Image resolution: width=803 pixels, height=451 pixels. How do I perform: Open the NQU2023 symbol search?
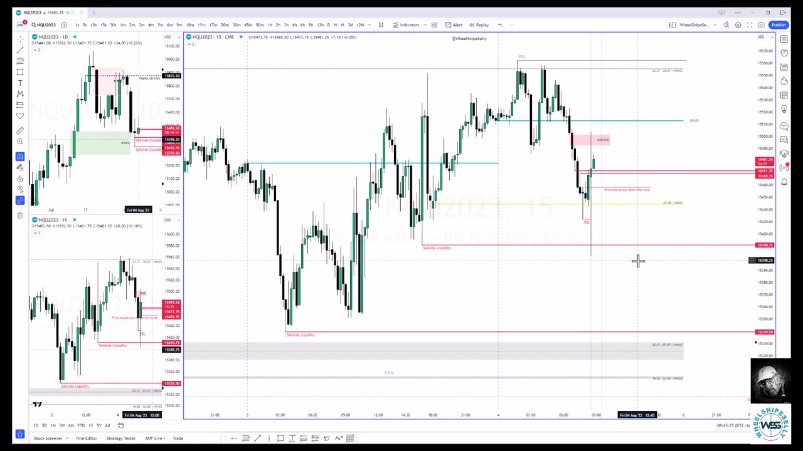tap(45, 25)
